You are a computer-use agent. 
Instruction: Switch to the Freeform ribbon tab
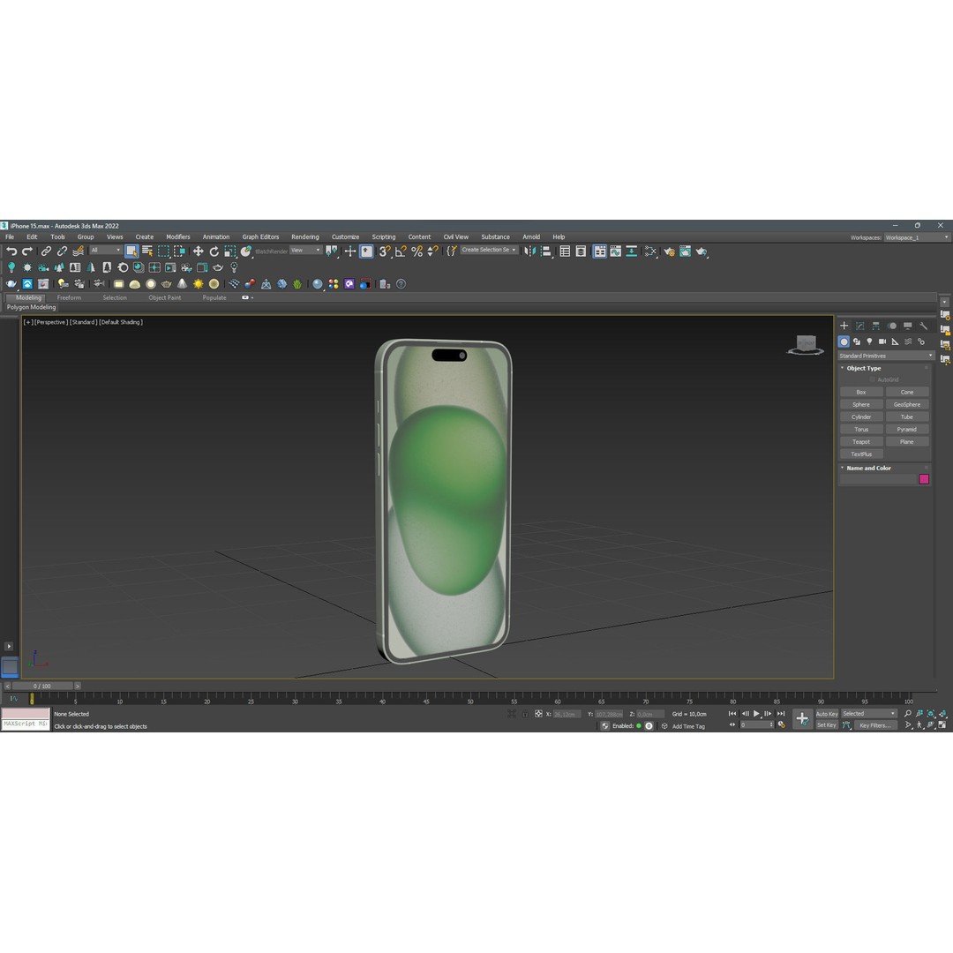69,297
